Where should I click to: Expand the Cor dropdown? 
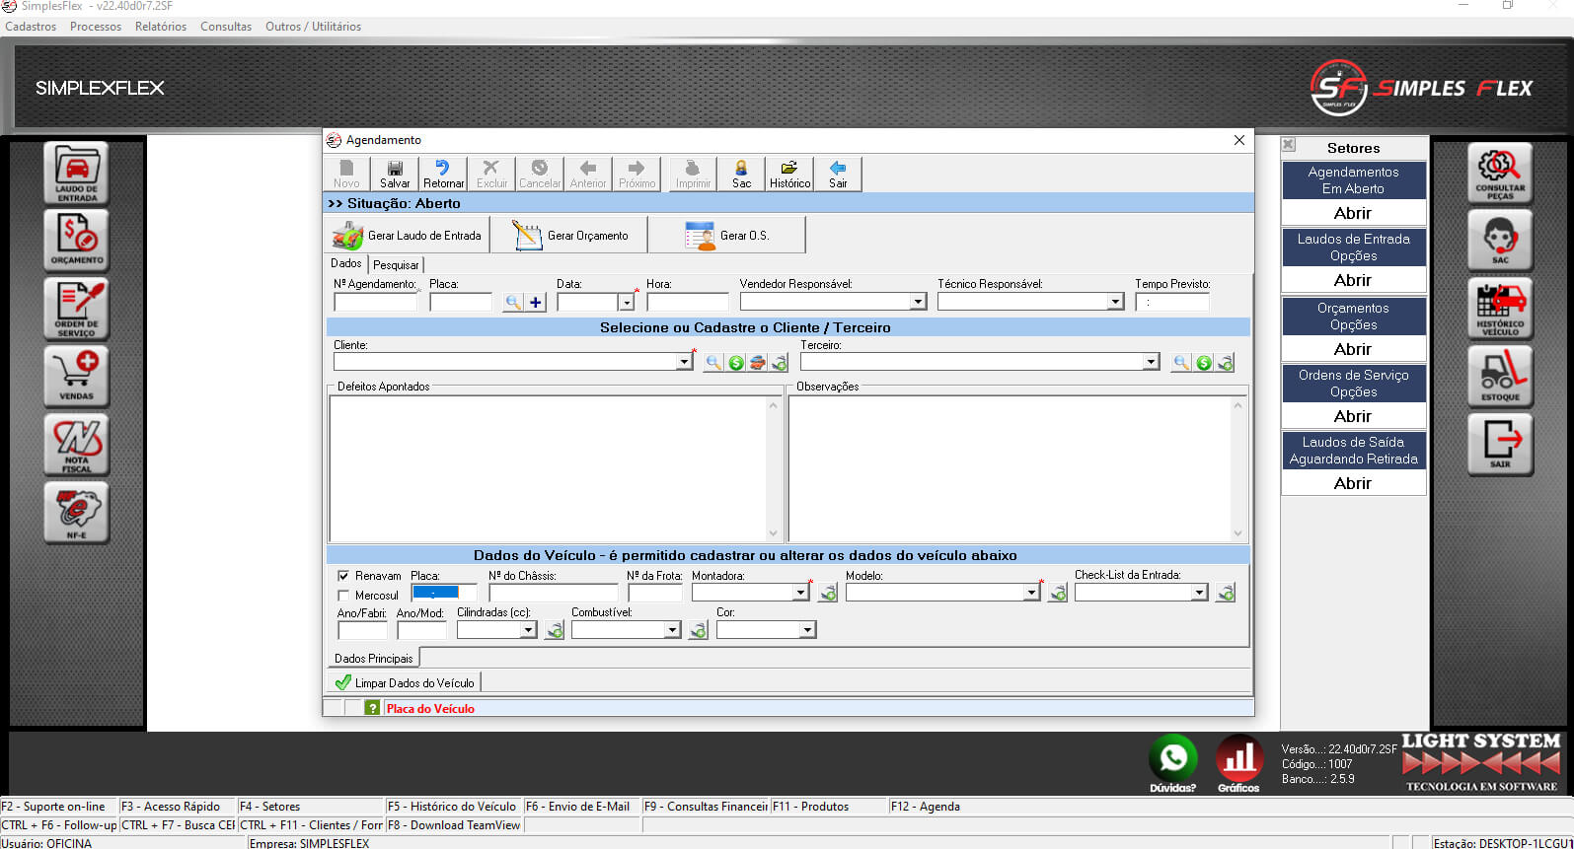tap(807, 630)
